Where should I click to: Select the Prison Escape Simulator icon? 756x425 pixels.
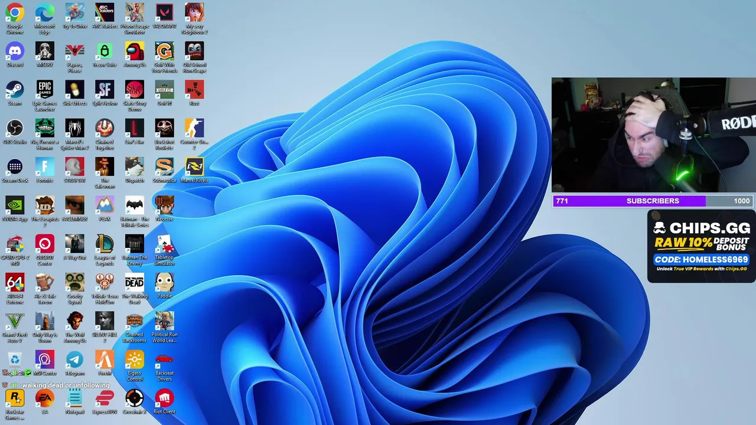coord(135,12)
